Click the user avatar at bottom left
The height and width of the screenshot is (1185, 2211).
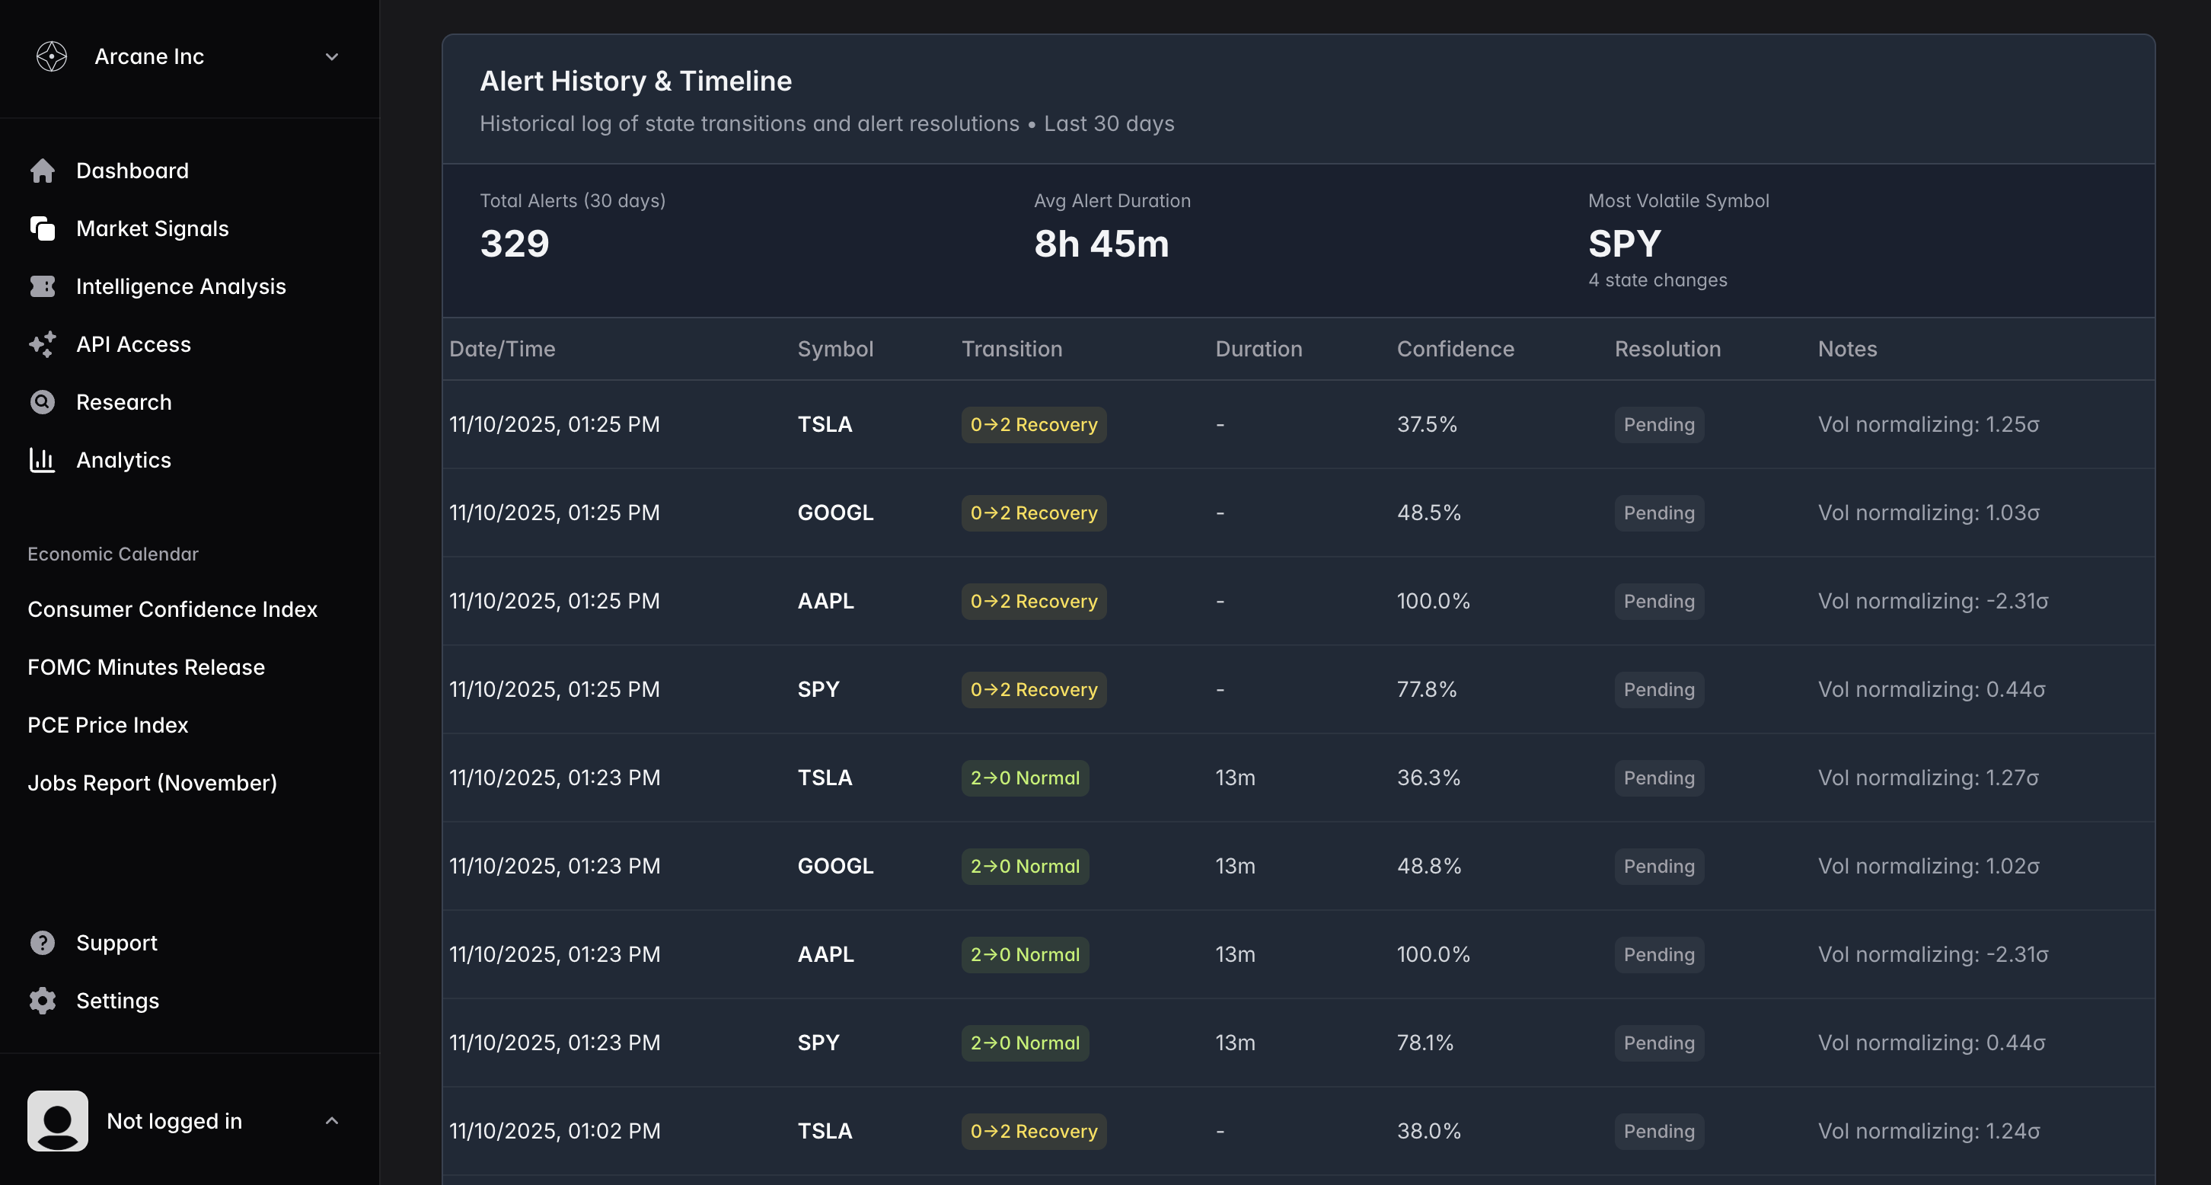click(x=58, y=1120)
